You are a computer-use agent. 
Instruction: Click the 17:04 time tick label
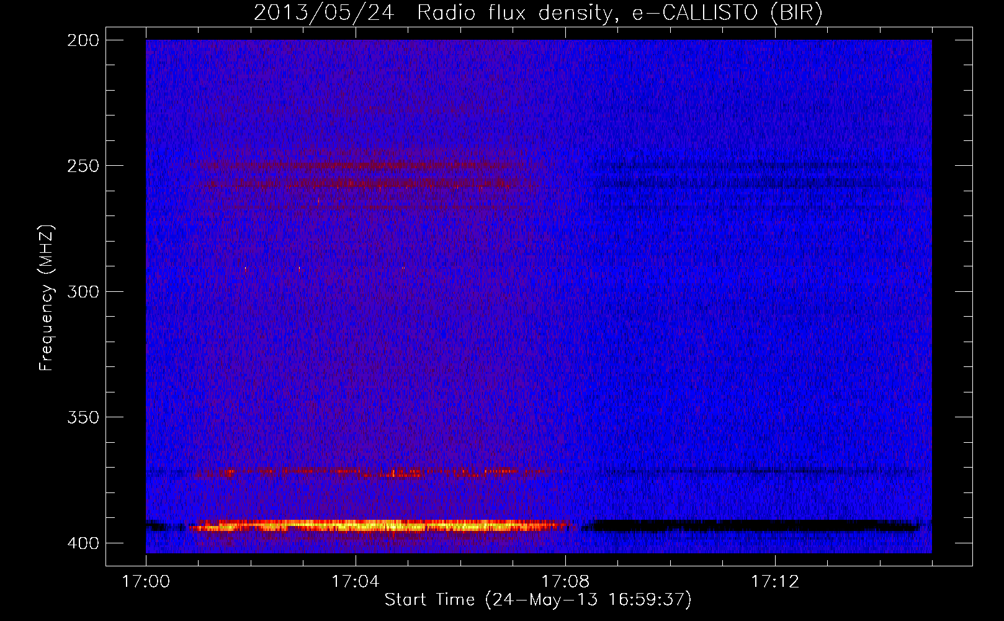356,582
